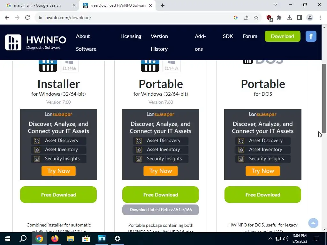Open the volume speaker icon in tray
The image size is (327, 245).
click(x=286, y=239)
